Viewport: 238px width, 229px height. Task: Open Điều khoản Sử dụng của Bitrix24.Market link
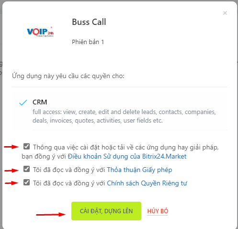pyautogui.click(x=127, y=157)
